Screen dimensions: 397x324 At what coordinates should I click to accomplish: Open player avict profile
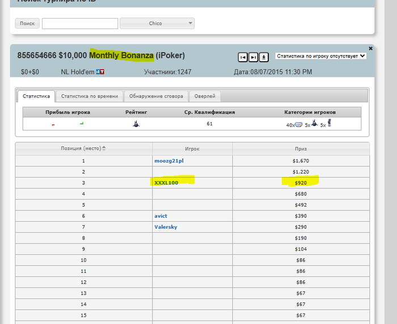pyautogui.click(x=161, y=216)
